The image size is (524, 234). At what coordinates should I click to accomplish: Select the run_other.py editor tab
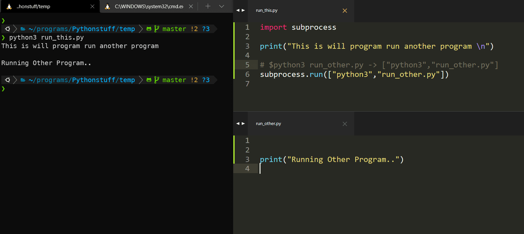point(268,124)
